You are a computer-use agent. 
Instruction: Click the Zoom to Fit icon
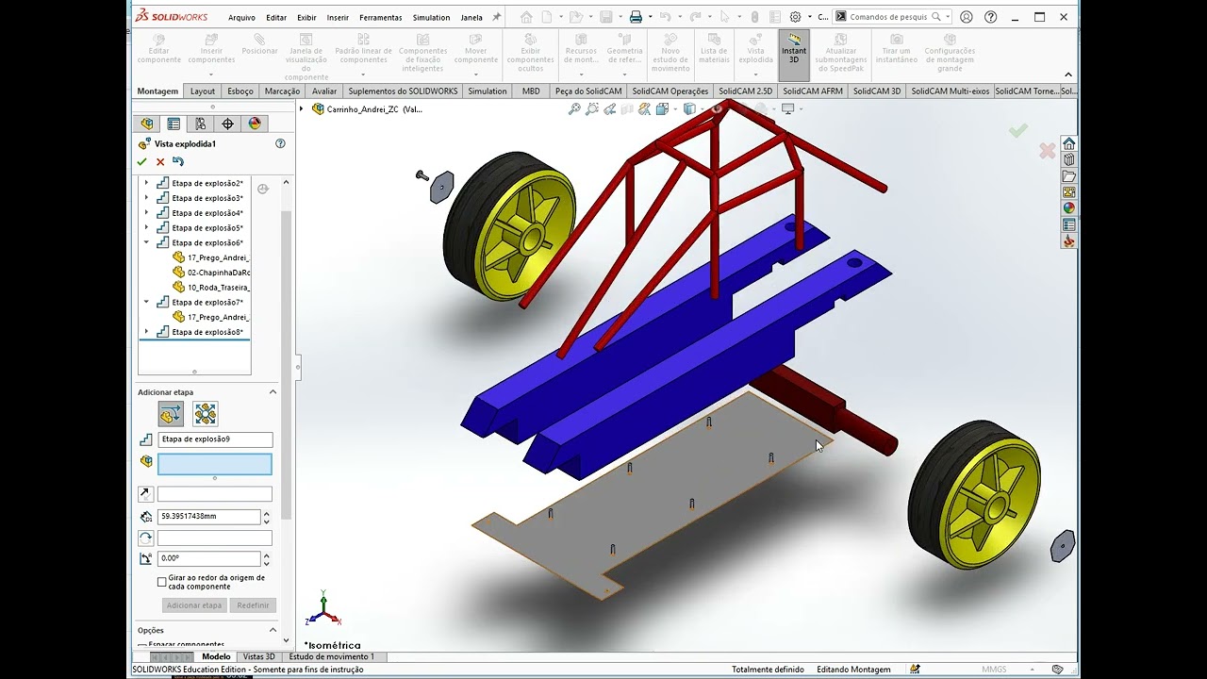574,109
